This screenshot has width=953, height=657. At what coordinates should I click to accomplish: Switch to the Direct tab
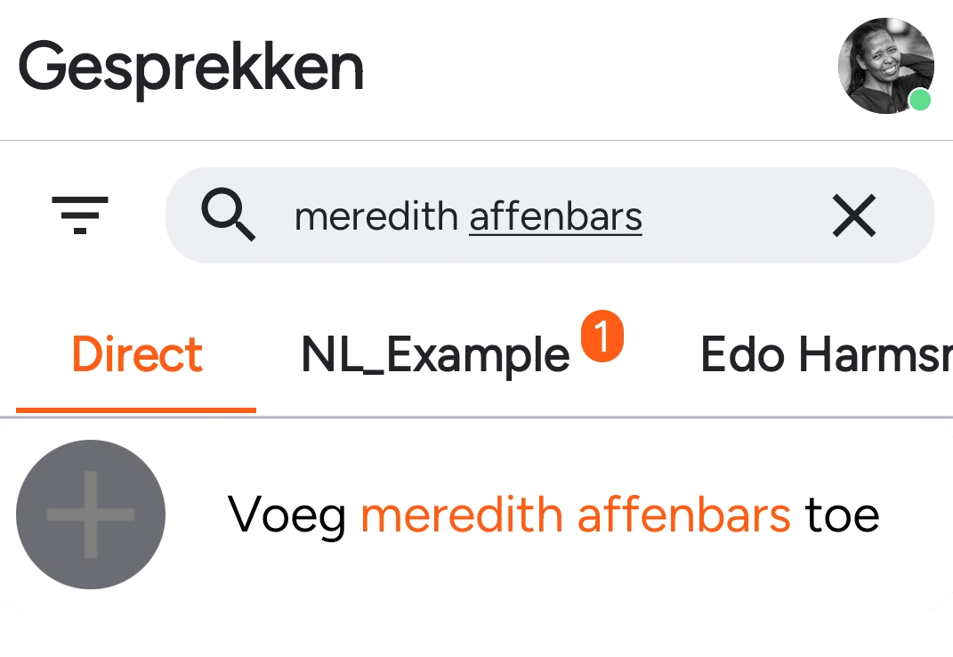[x=136, y=354]
